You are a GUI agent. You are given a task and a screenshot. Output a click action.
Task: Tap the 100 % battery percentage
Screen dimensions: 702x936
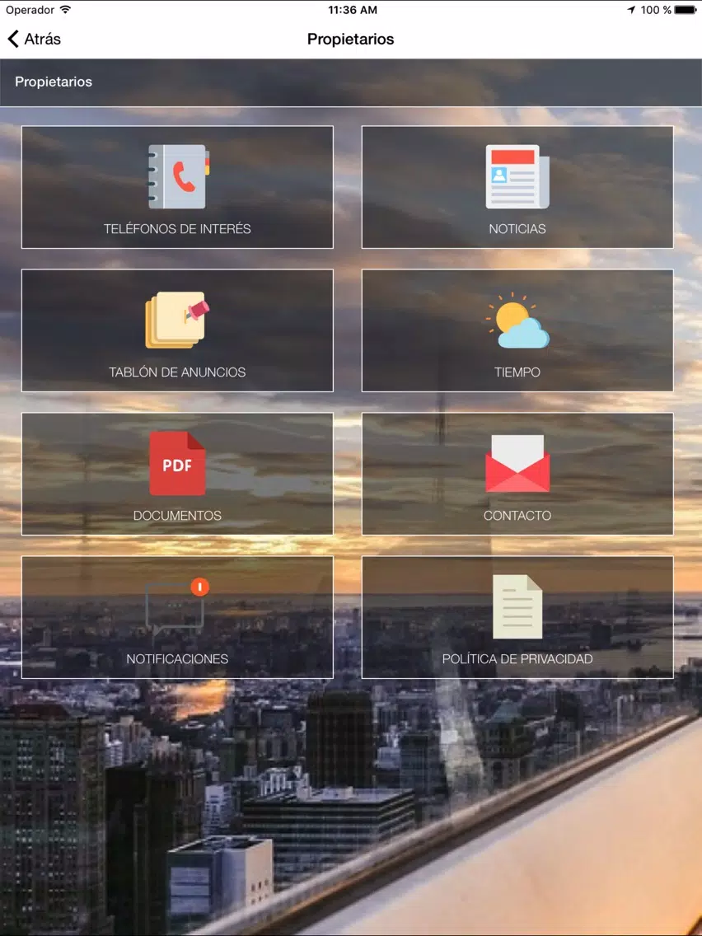point(656,10)
